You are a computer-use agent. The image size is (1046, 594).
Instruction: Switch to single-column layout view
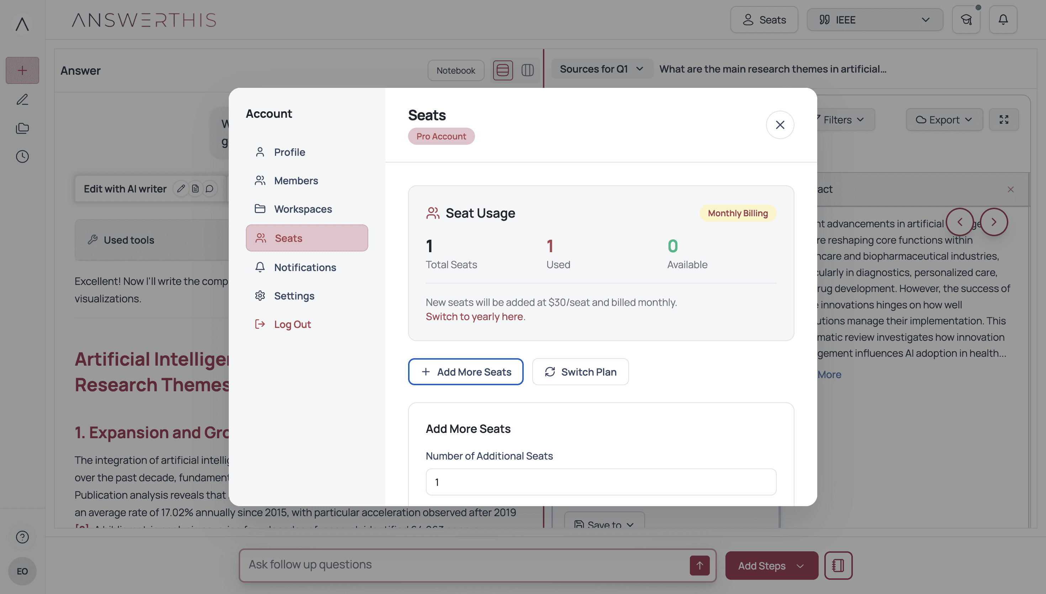pos(503,70)
